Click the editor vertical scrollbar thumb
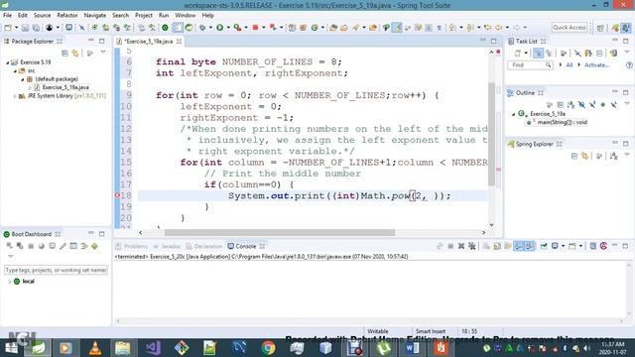 pyautogui.click(x=492, y=134)
